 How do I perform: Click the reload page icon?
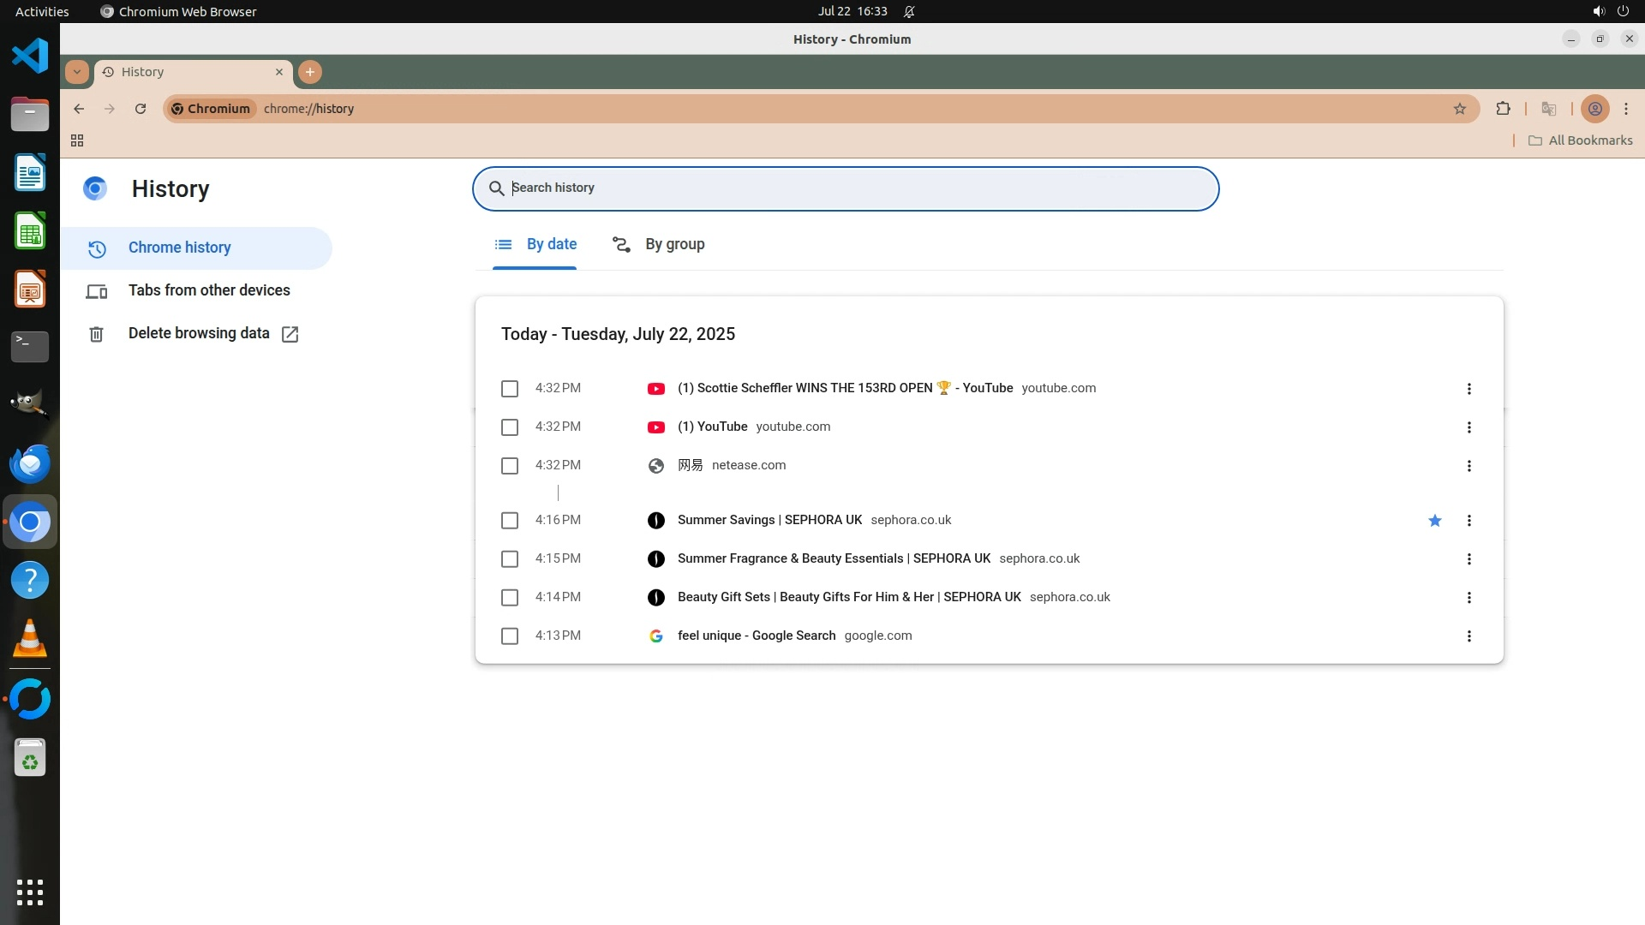coord(141,109)
